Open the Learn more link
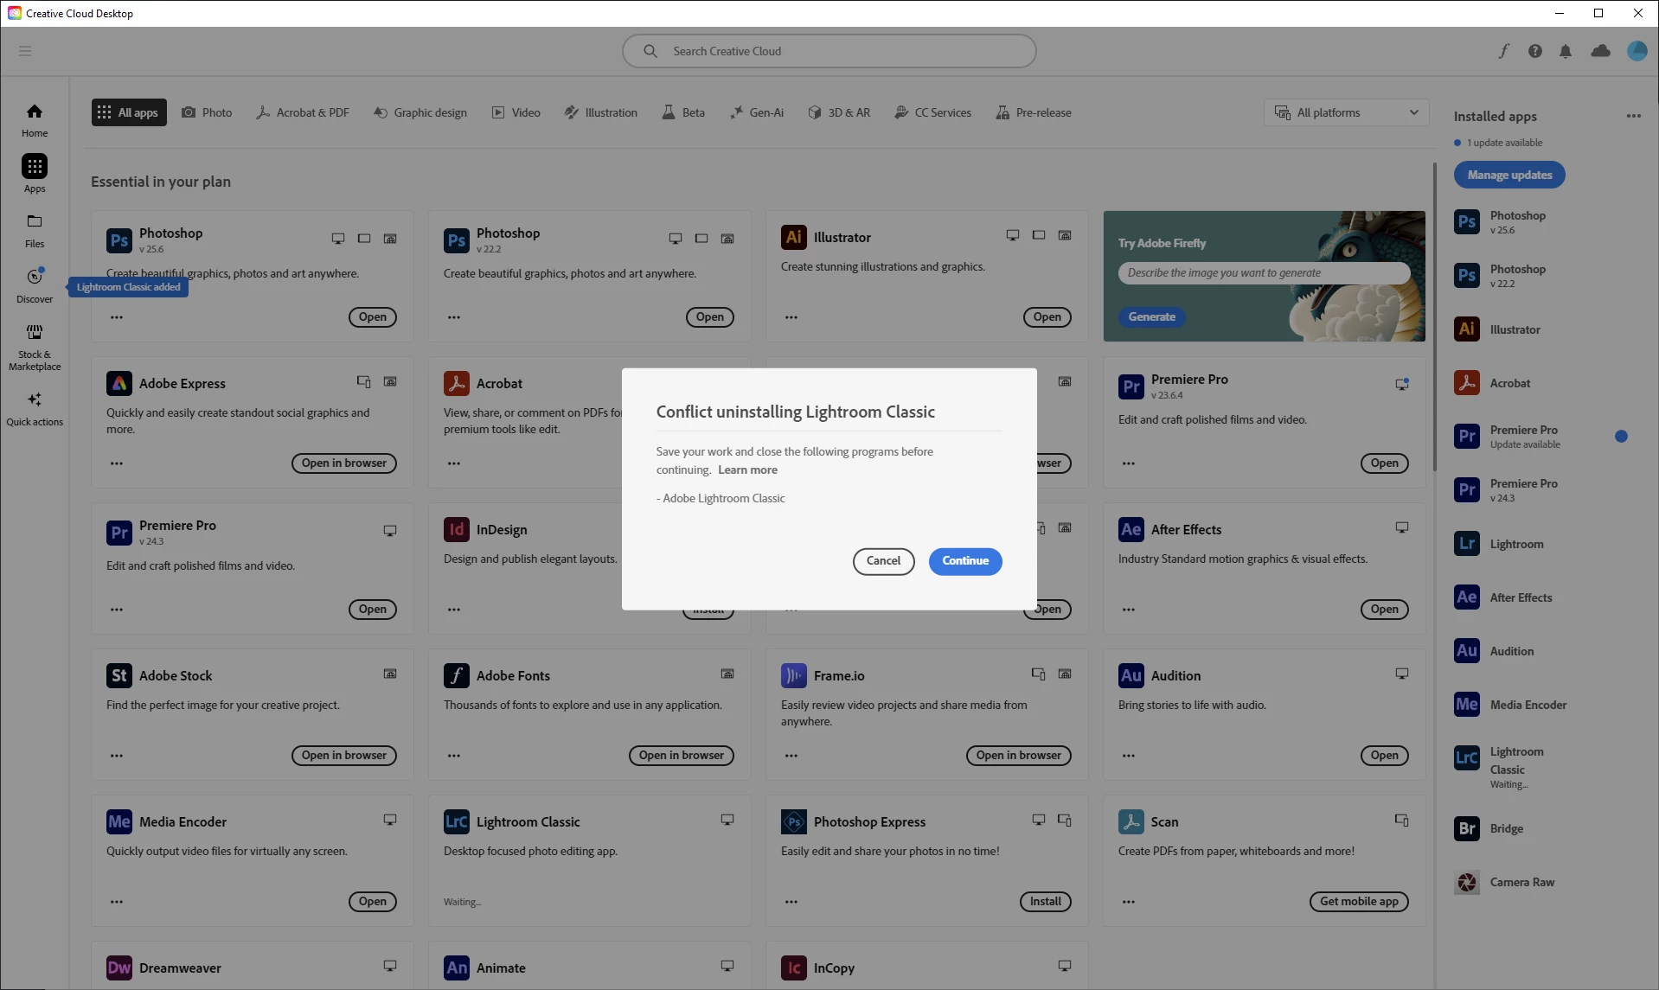1659x990 pixels. click(x=747, y=470)
